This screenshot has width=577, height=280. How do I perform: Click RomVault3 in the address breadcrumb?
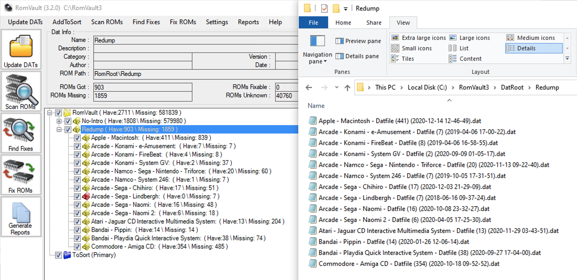coord(474,87)
